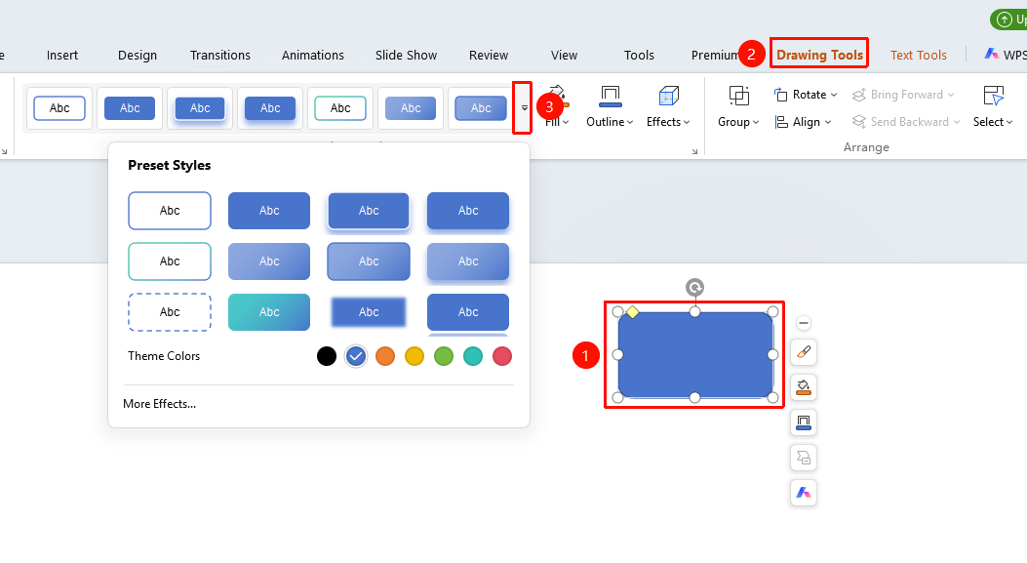
Task: Switch to the Drawing Tools tab
Action: coord(819,55)
